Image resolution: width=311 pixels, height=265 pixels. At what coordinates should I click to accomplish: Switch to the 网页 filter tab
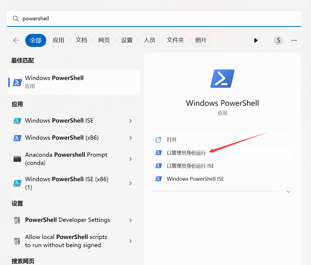click(104, 40)
